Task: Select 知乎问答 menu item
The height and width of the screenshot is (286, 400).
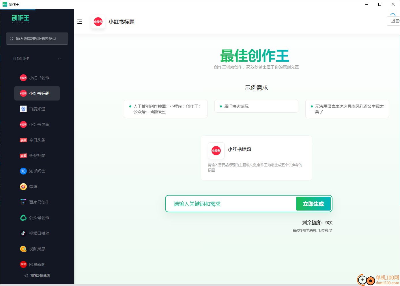Action: click(37, 171)
